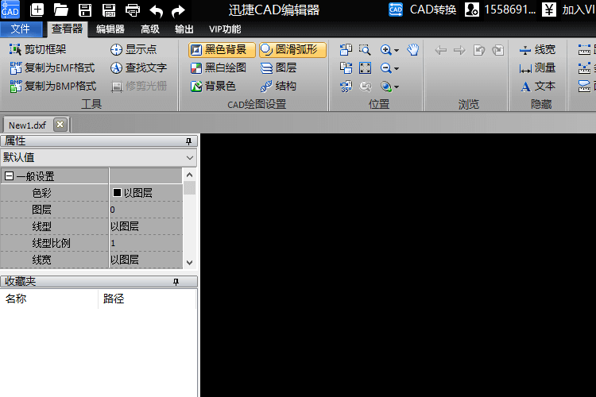Toggle 黑色背景 setting
Viewport: 596px width, 397px height.
[222, 50]
